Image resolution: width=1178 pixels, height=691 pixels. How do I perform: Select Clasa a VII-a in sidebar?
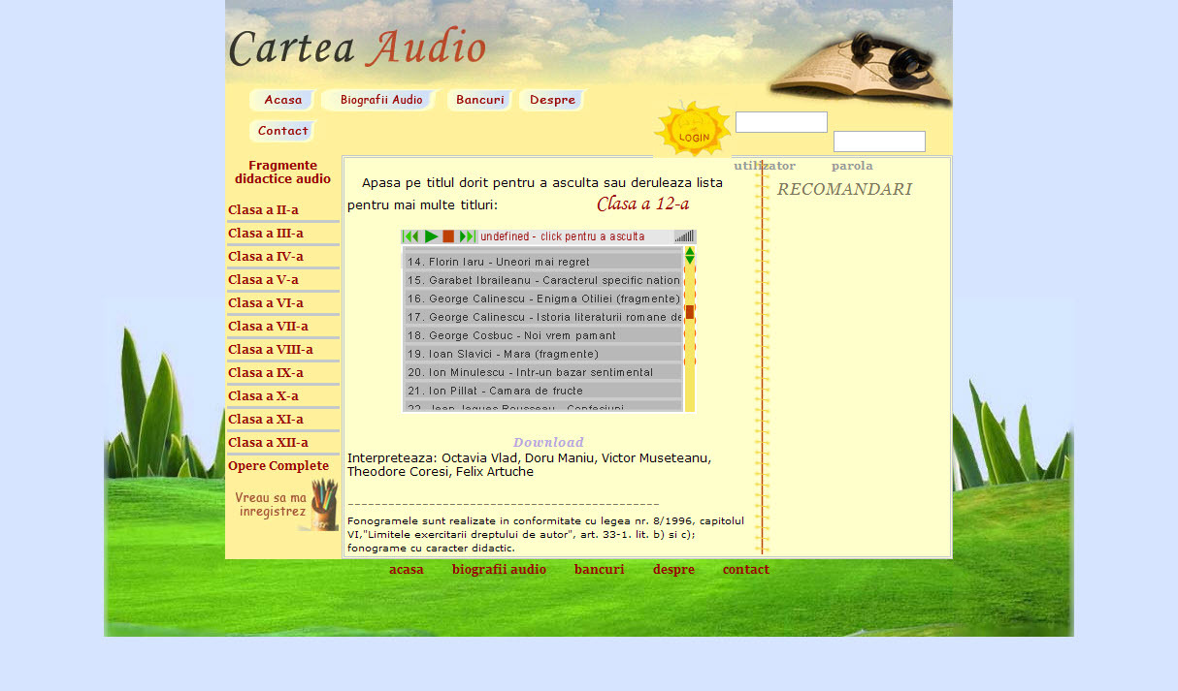[268, 327]
